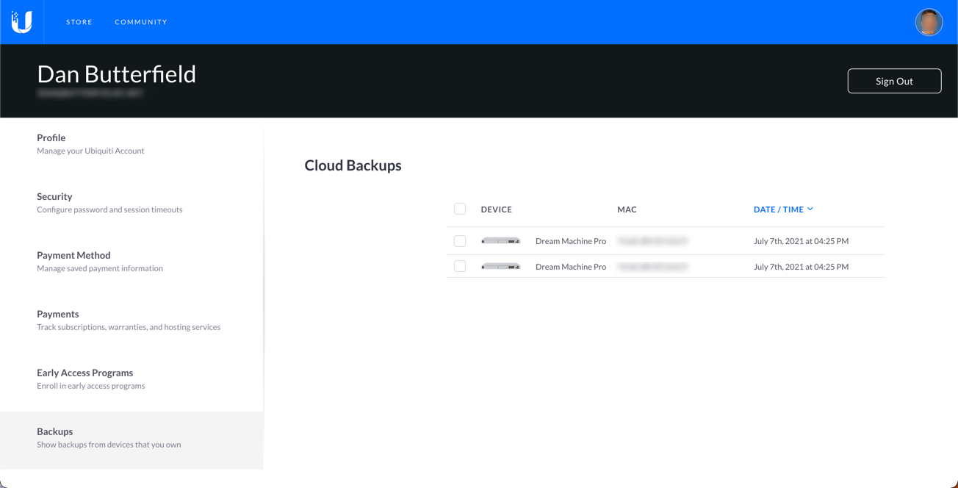Click first Dream Machine Pro device image

pyautogui.click(x=501, y=241)
